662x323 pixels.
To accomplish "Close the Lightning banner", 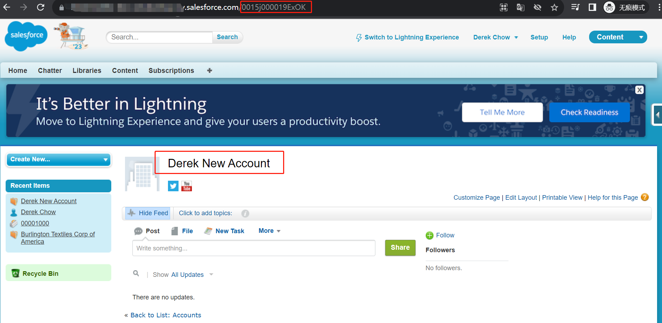I will tap(639, 90).
